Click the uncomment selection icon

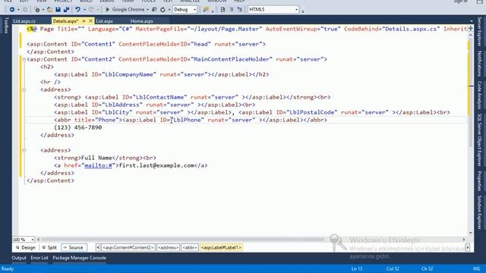pyautogui.click(x=240, y=10)
